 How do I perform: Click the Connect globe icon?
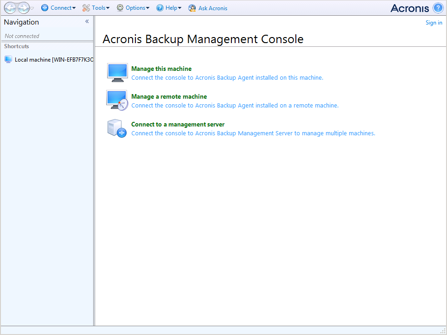click(45, 8)
